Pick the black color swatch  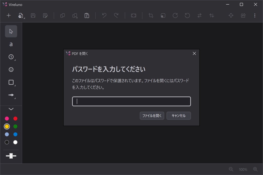(x=7, y=142)
